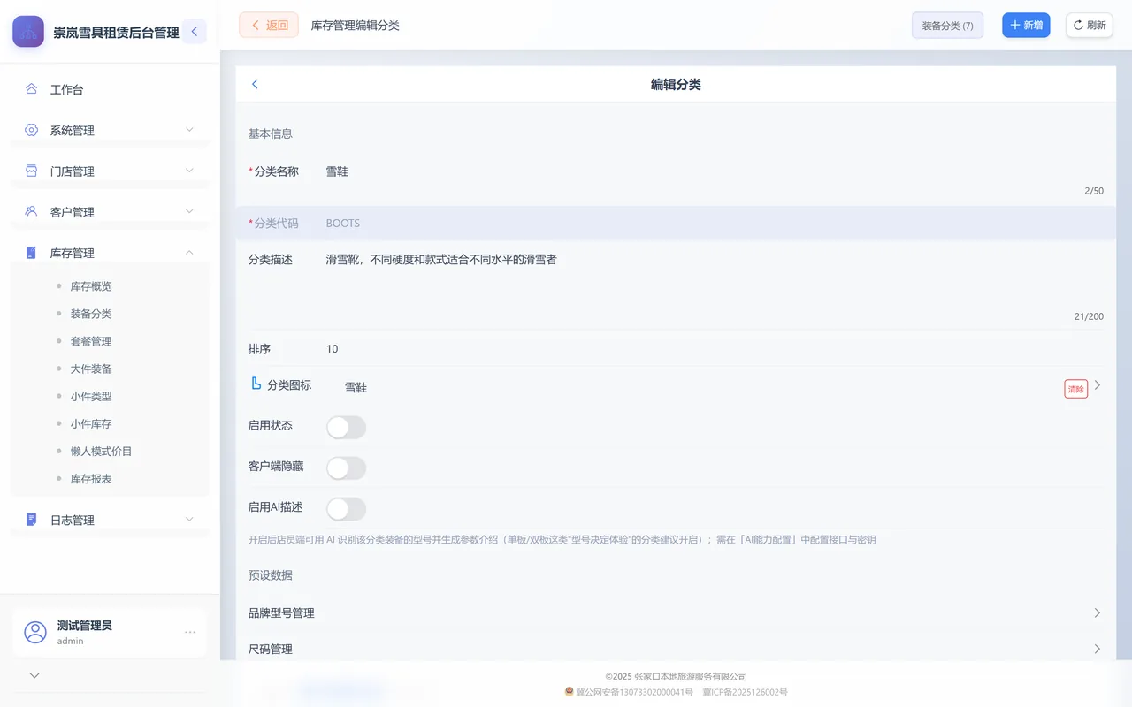Expand the 系统管理 menu chevron

pyautogui.click(x=189, y=130)
